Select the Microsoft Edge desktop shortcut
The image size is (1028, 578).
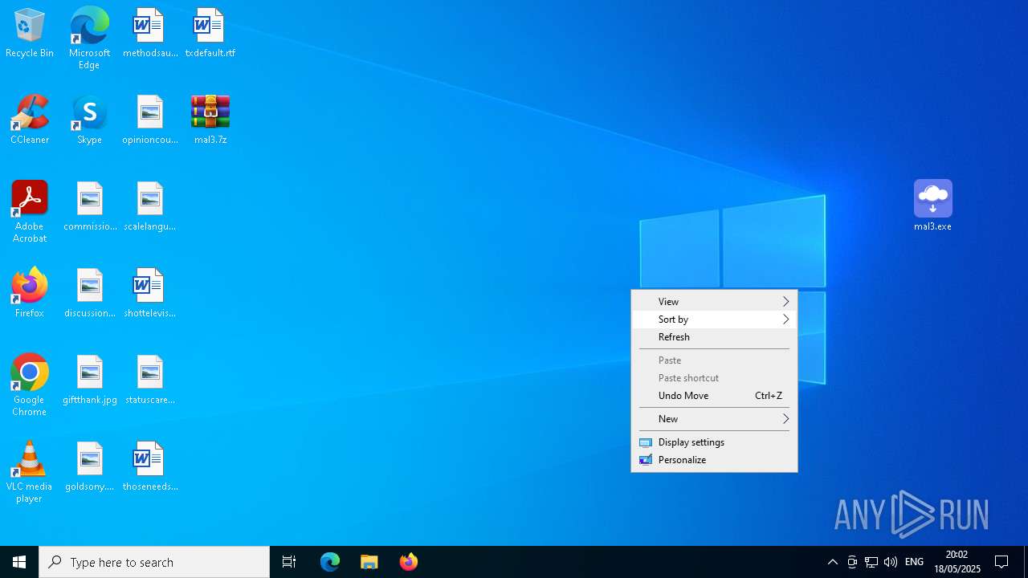tap(89, 39)
